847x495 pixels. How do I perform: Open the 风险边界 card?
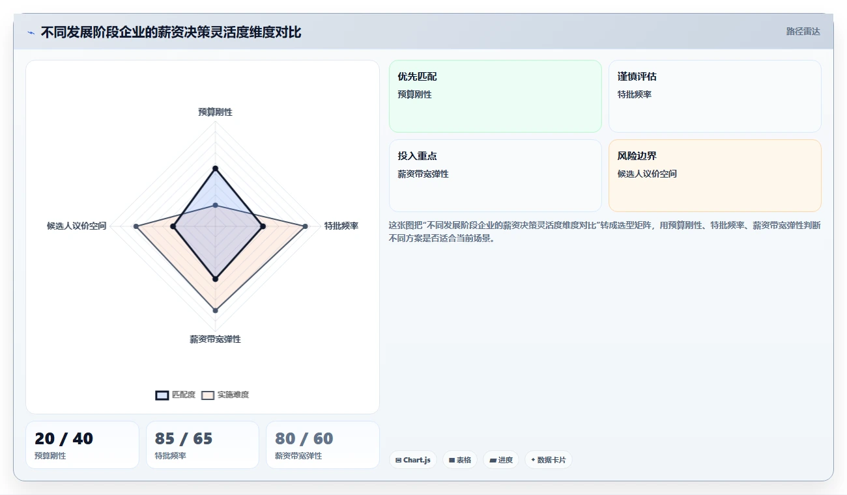(x=715, y=176)
